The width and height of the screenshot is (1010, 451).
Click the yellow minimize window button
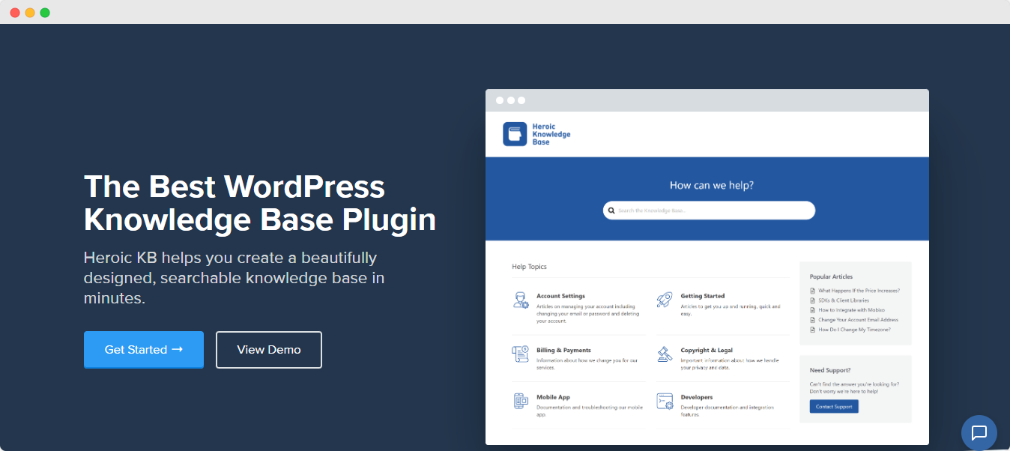[x=30, y=13]
